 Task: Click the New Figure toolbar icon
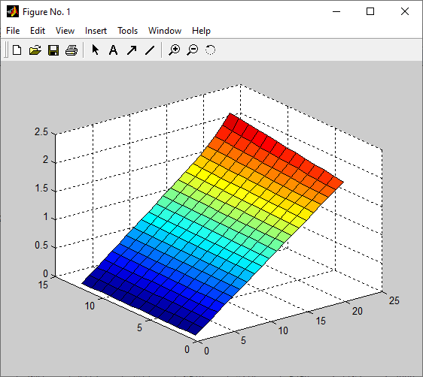tap(17, 50)
